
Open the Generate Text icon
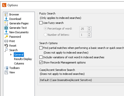tap(6, 28)
